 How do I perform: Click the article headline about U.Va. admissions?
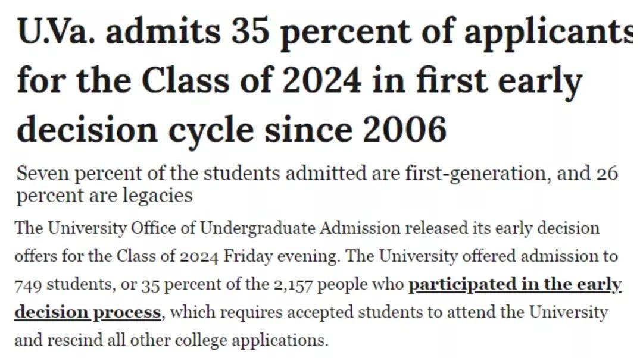pos(298,81)
